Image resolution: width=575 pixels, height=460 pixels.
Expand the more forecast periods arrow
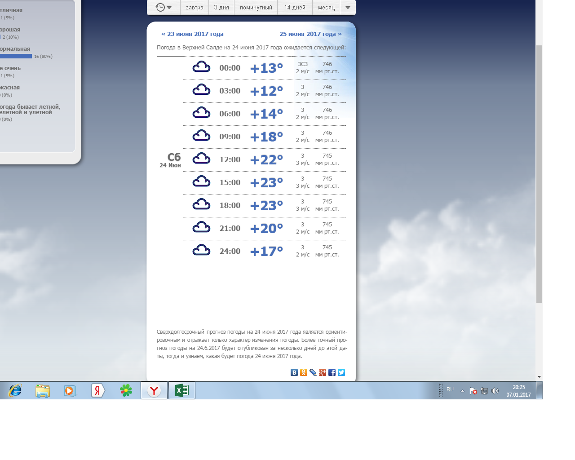pyautogui.click(x=348, y=8)
